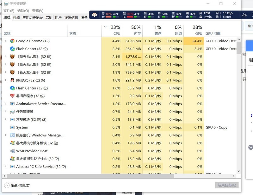
Task: Sort processes by the GPU column header
Action: tap(194, 30)
